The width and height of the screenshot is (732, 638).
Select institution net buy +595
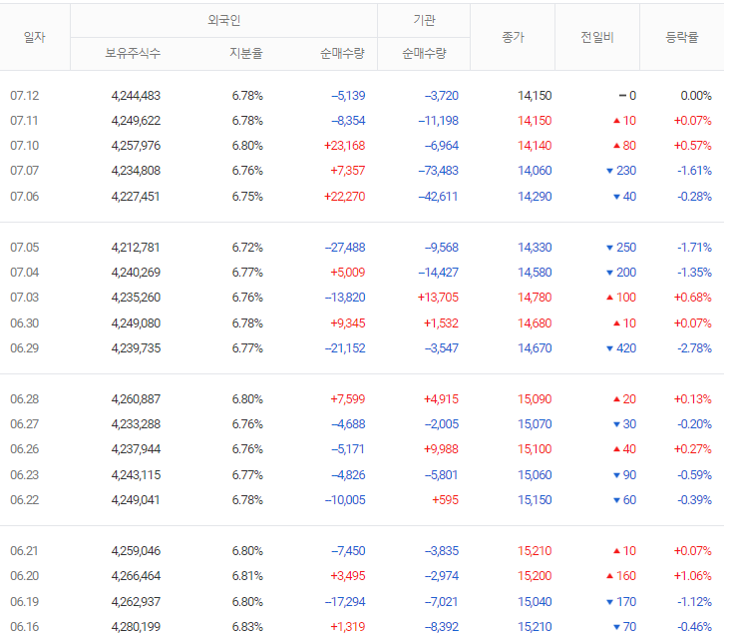pos(446,500)
